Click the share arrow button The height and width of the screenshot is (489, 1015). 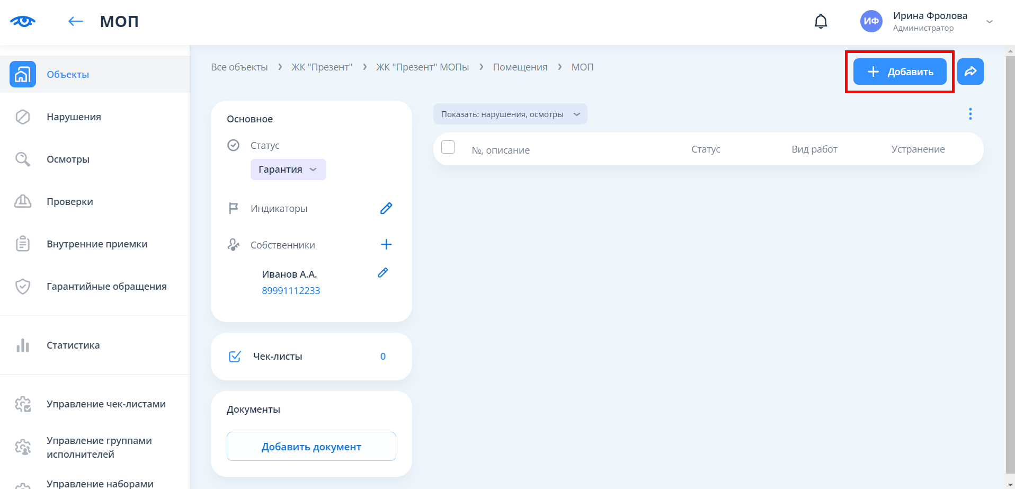970,72
